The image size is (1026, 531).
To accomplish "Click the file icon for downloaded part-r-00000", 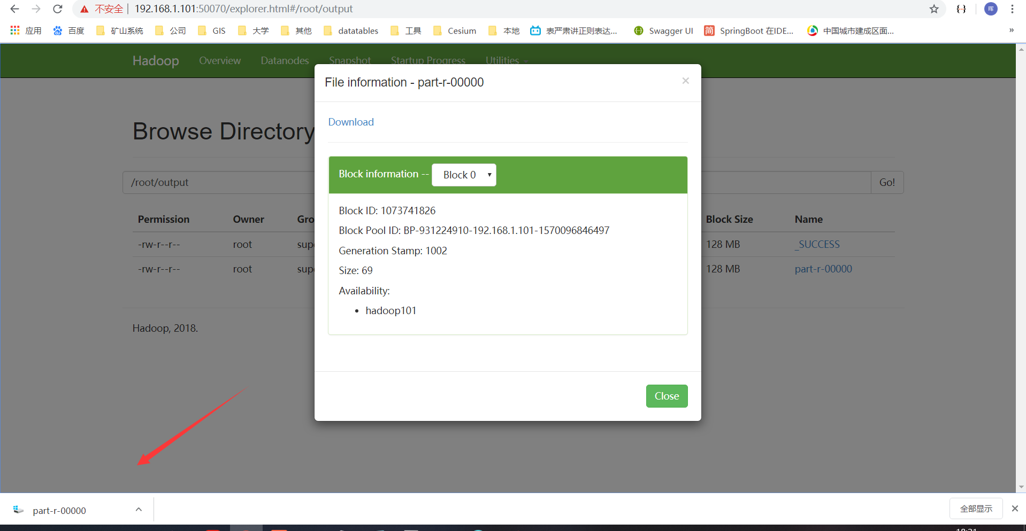I will [x=18, y=509].
